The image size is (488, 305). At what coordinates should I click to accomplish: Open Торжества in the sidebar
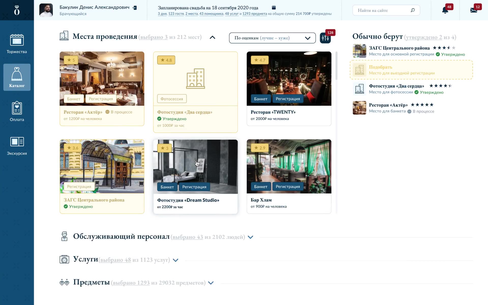tap(17, 44)
